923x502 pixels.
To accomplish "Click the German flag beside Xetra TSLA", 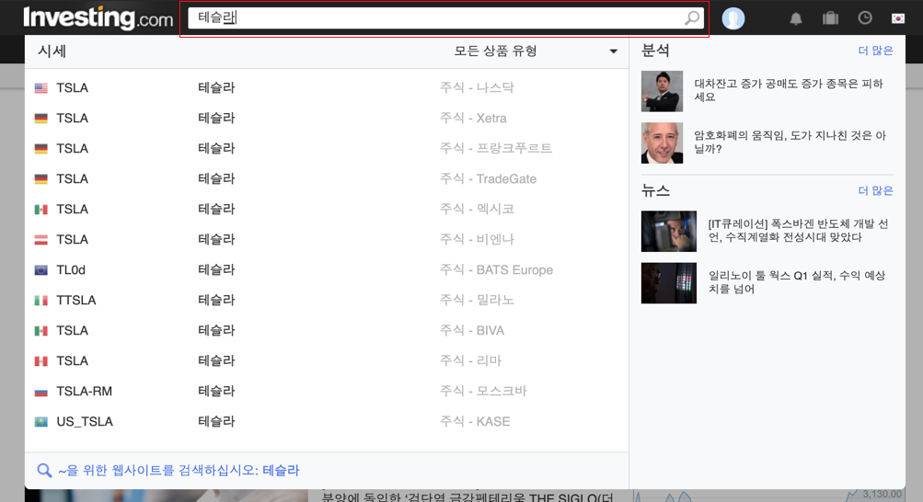I will click(41, 119).
